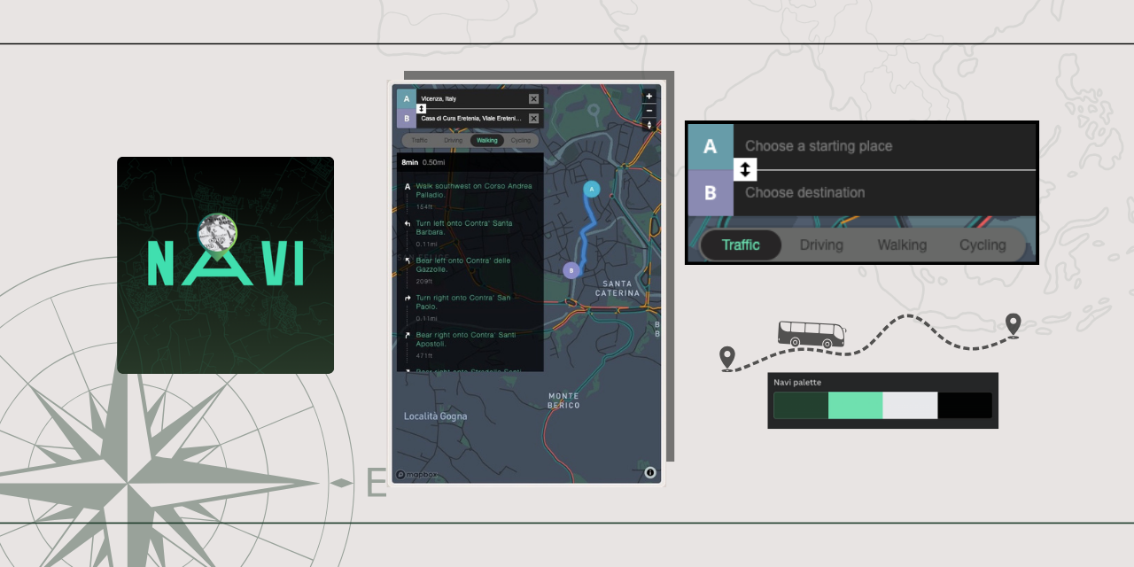
Task: Select blue marker A on the map
Action: pos(592,189)
